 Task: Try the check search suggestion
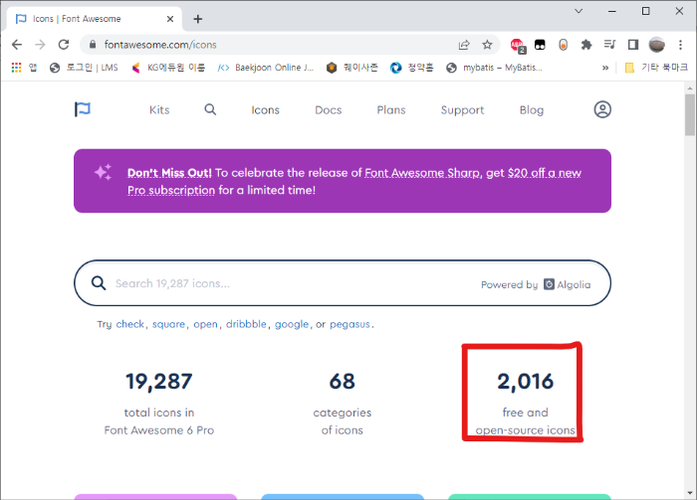(x=129, y=324)
